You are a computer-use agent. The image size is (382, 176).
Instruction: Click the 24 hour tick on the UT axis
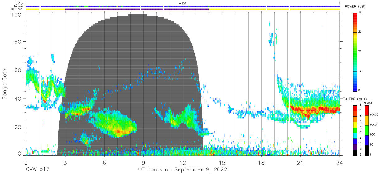(339, 162)
